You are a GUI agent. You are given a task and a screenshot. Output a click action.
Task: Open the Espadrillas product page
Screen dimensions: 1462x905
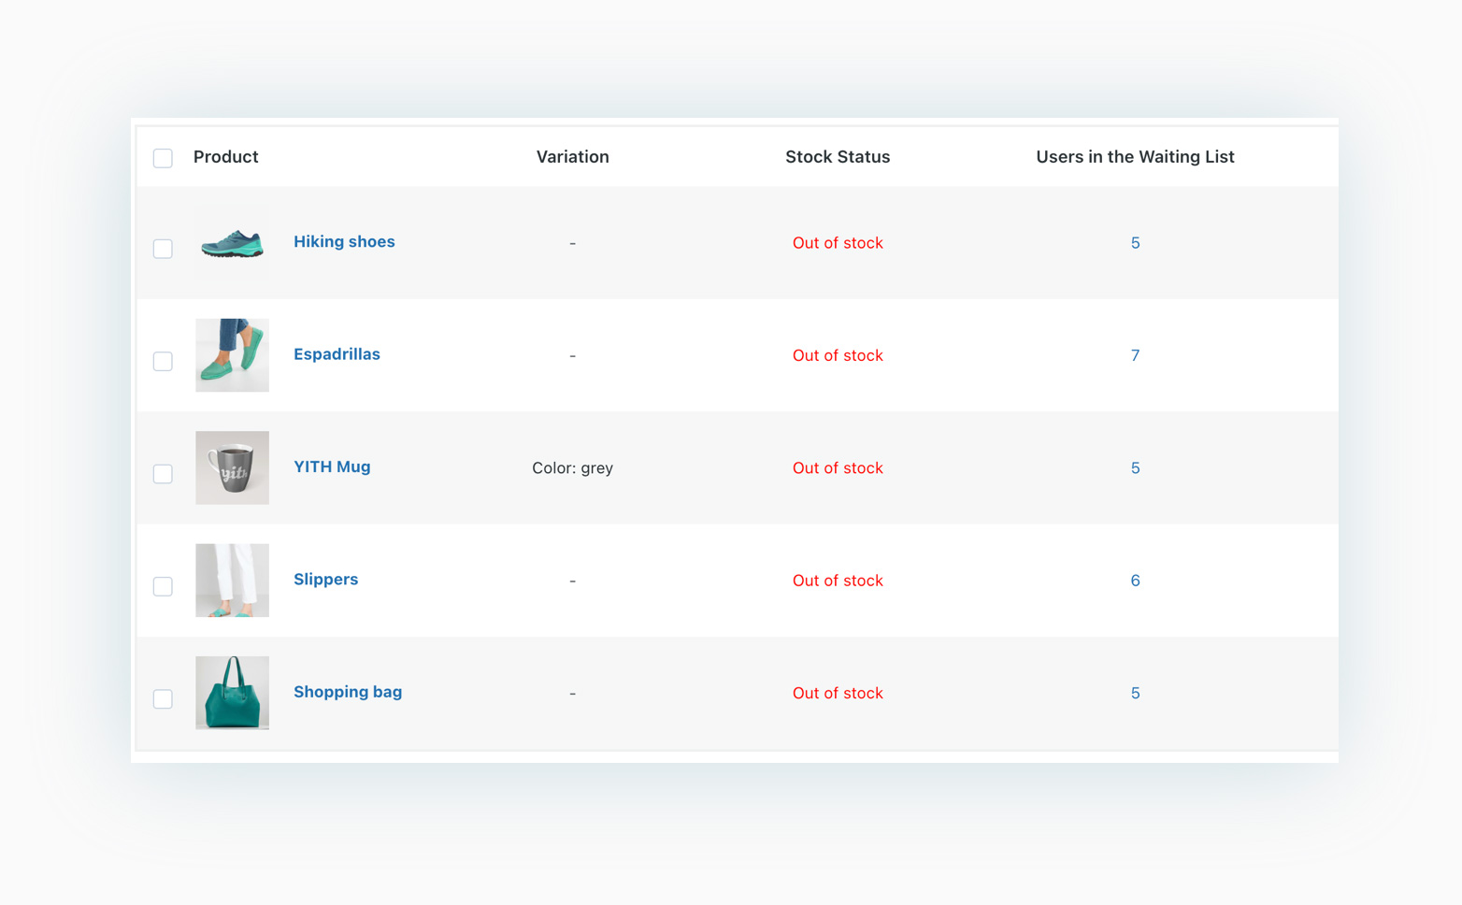(337, 354)
